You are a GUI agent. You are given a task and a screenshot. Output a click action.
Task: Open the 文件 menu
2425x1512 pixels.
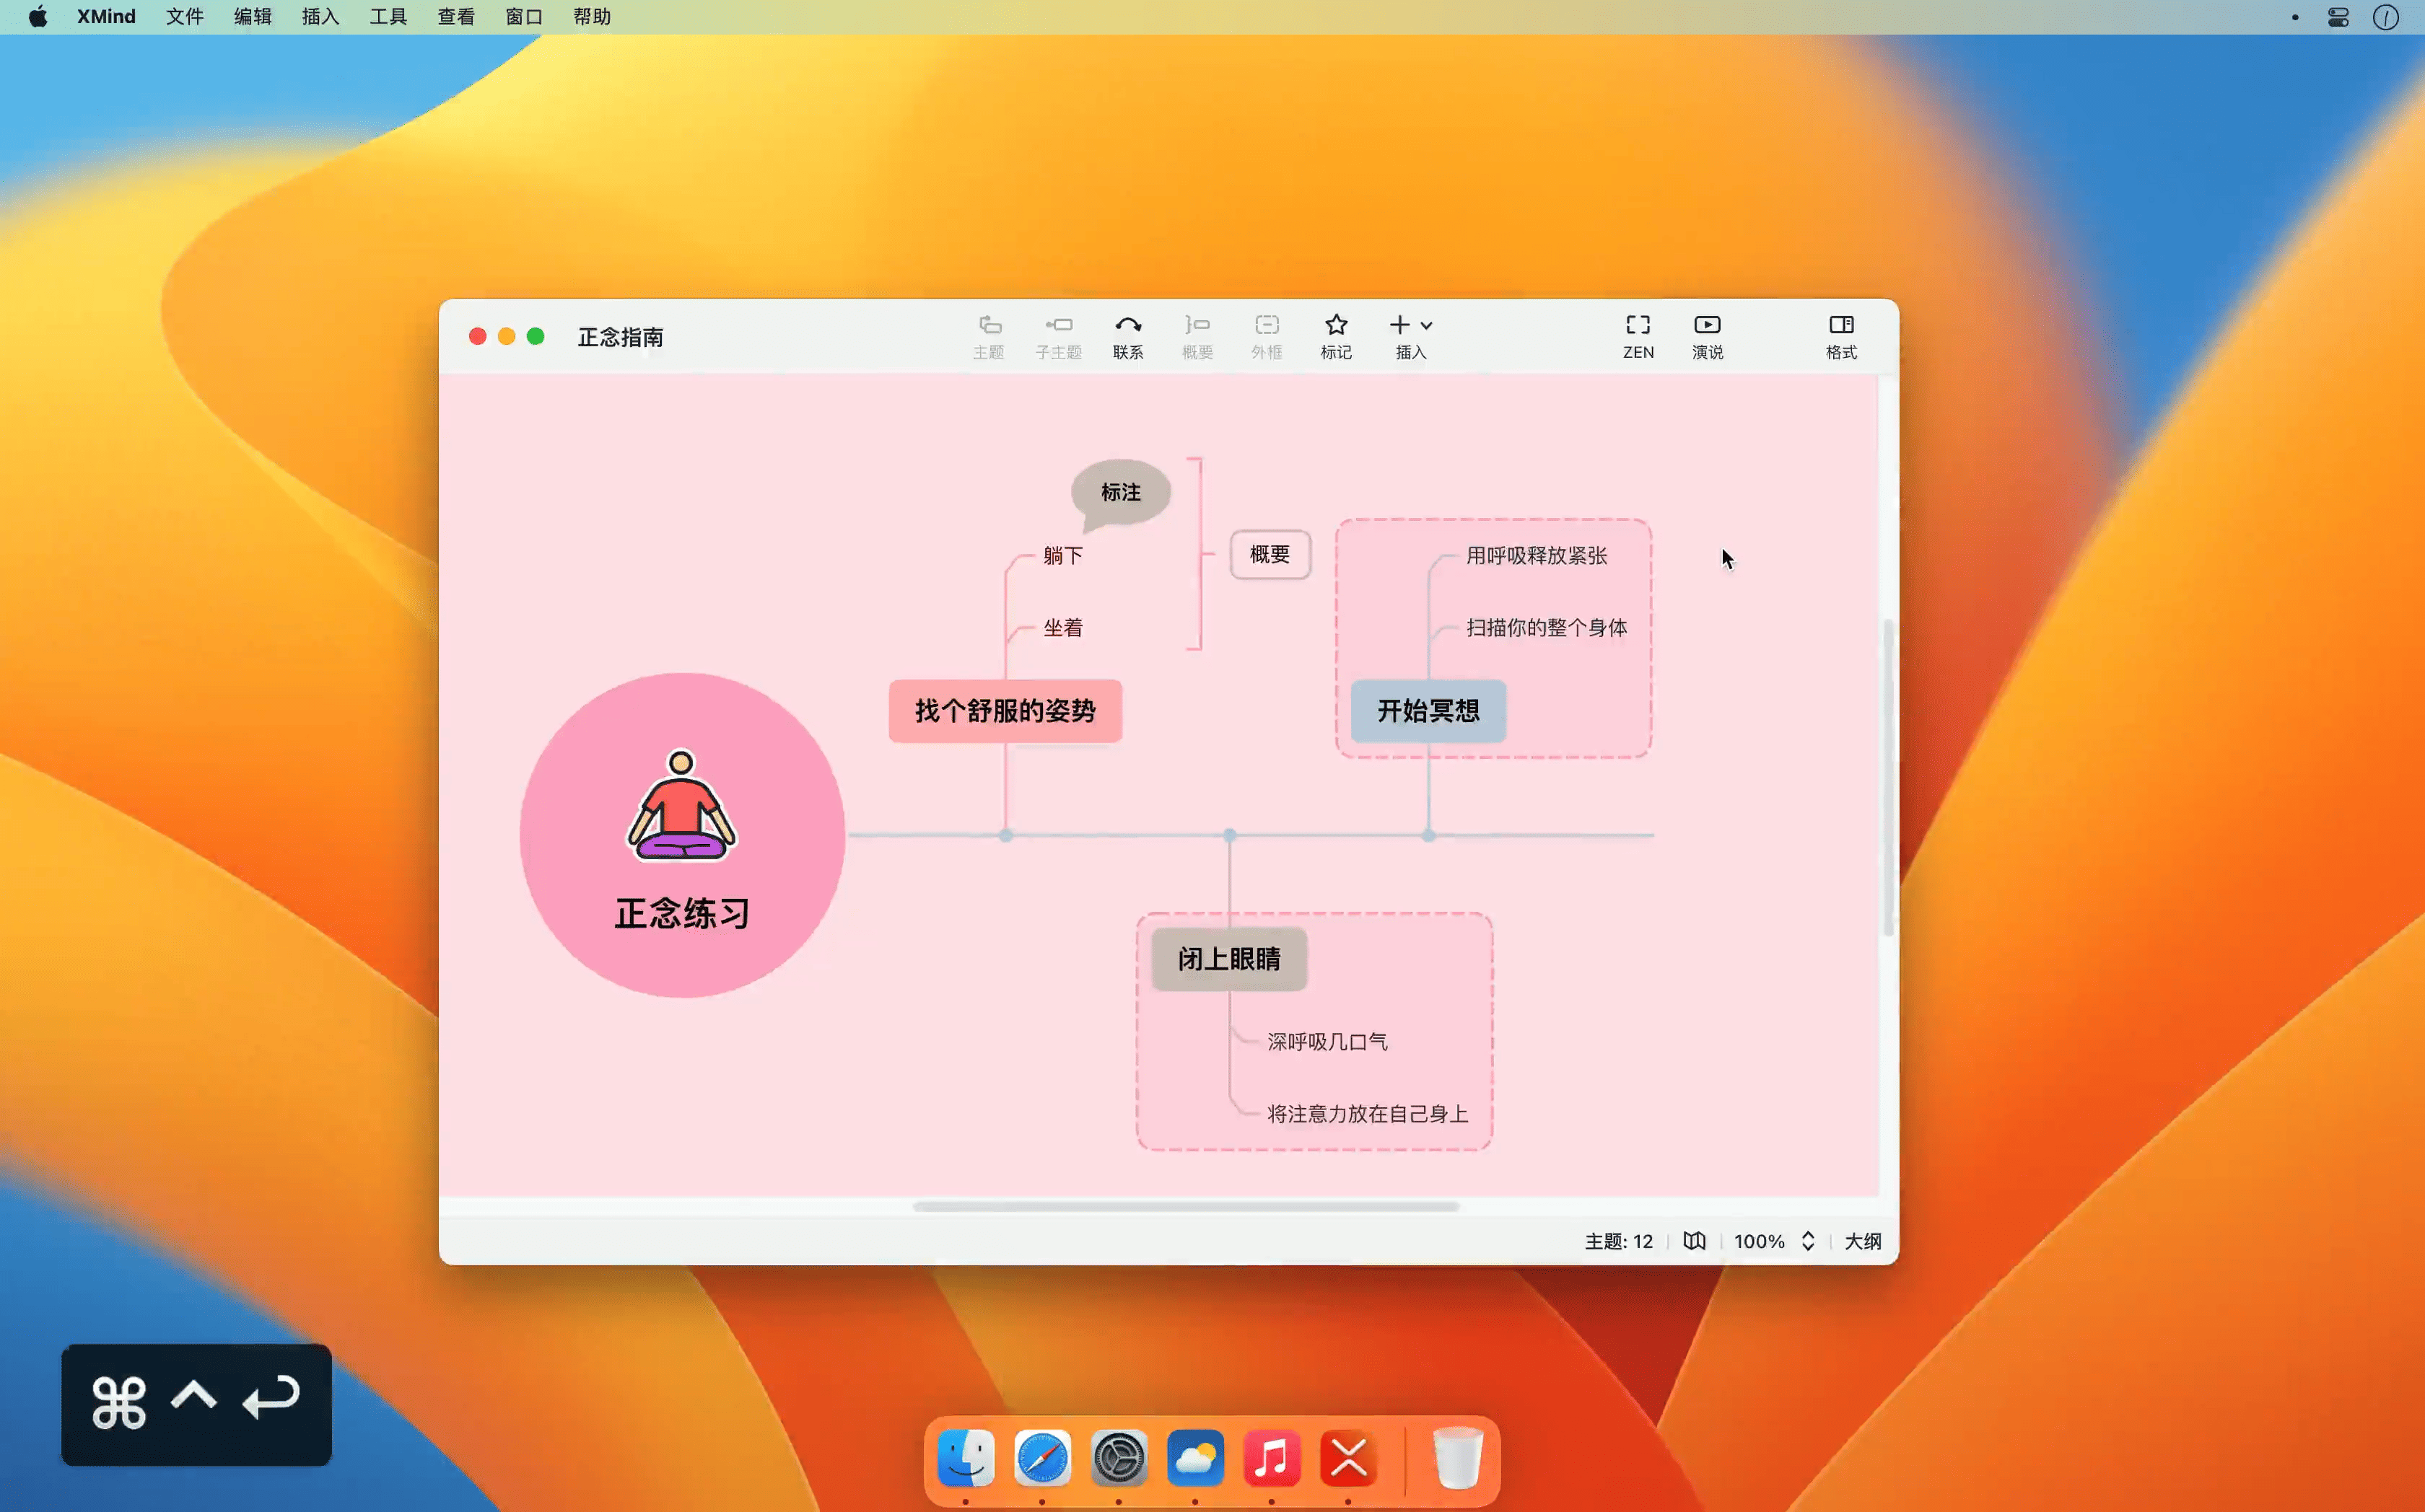184,17
